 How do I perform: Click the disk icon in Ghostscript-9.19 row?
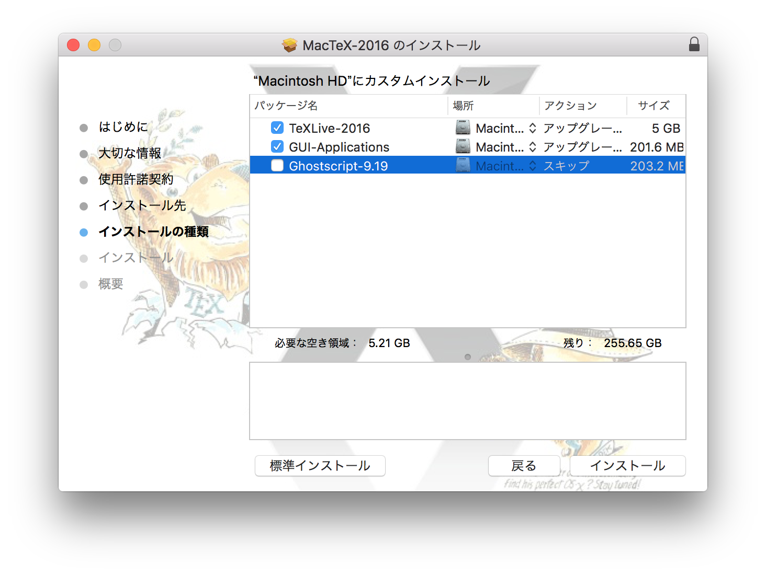click(463, 166)
